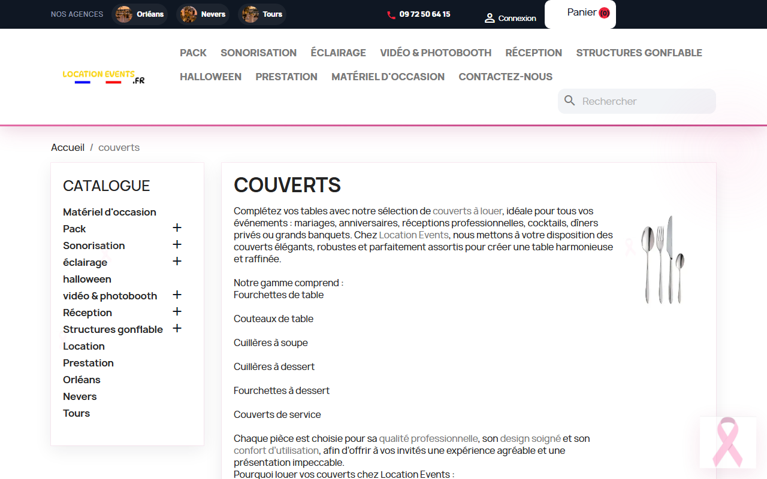767x479 pixels.
Task: Select Orléans in the catalogue sidebar
Action: [x=81, y=380]
